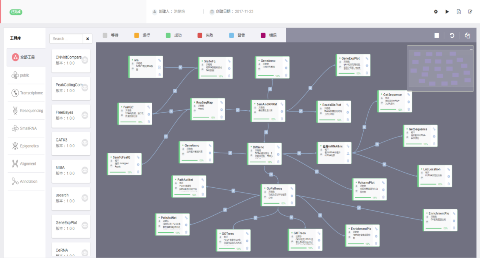This screenshot has height=258, width=480.
Task: Run the workflow with the play icon
Action: click(x=447, y=12)
